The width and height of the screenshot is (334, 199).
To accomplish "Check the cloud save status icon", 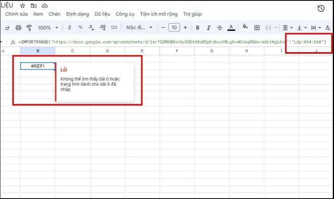I will click(45, 6).
